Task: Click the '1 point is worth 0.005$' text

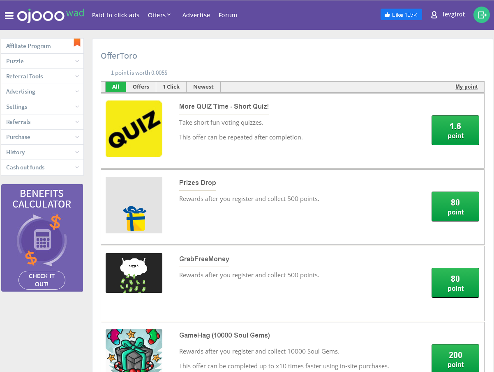Action: [139, 73]
